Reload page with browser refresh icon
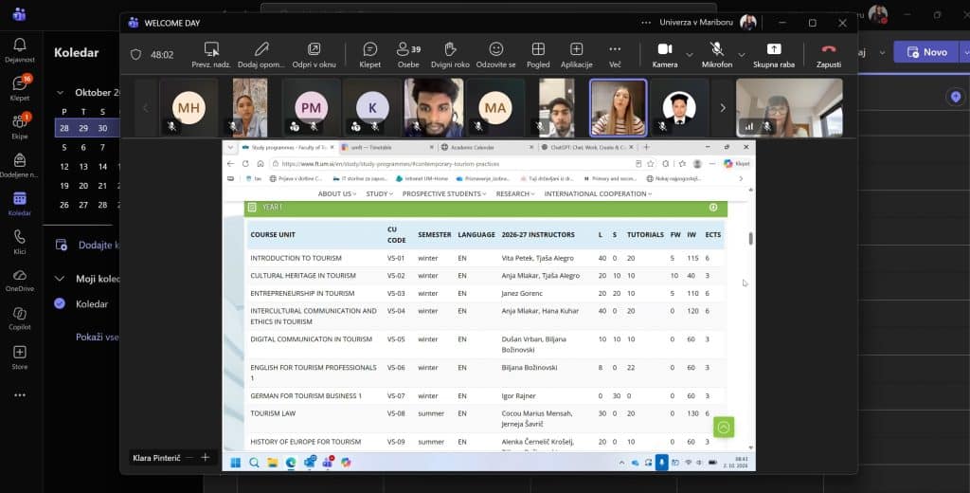This screenshot has width=970, height=493. point(245,163)
